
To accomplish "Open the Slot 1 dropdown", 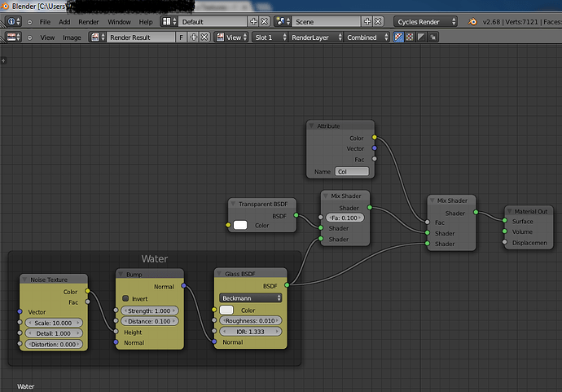I will point(270,37).
